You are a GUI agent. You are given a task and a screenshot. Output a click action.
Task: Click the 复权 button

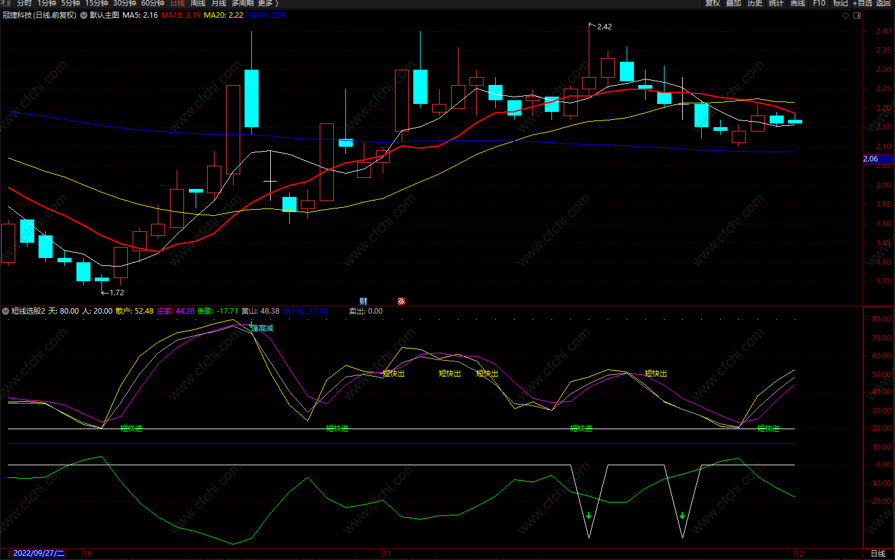(x=713, y=3)
